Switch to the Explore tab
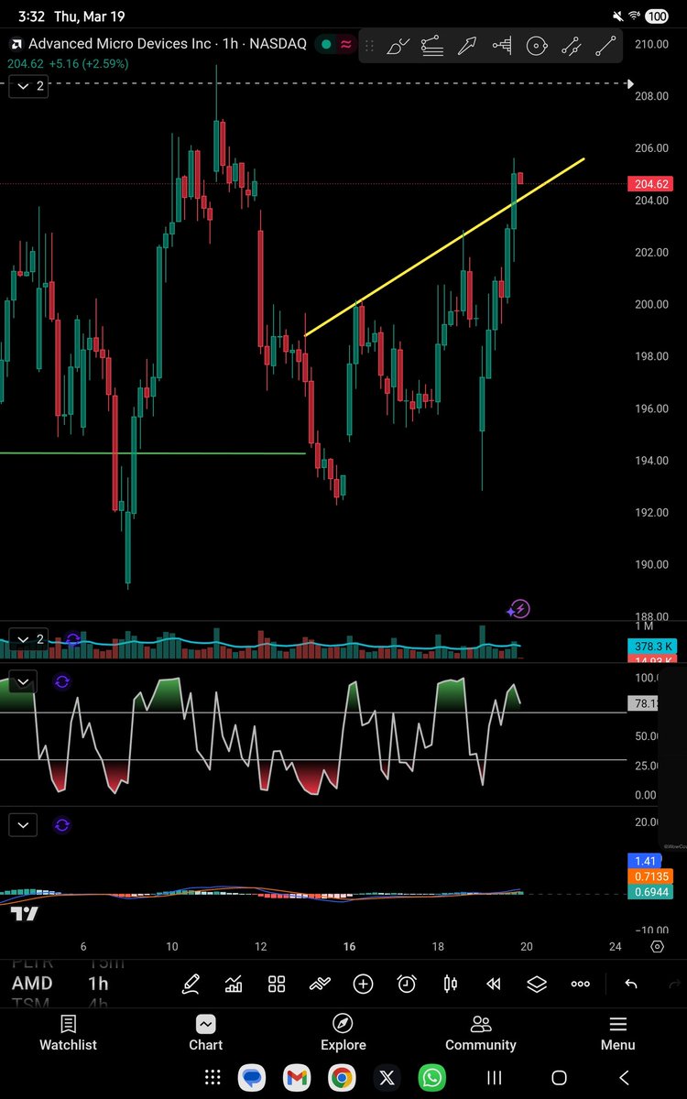The width and height of the screenshot is (687, 1099). point(343,1032)
